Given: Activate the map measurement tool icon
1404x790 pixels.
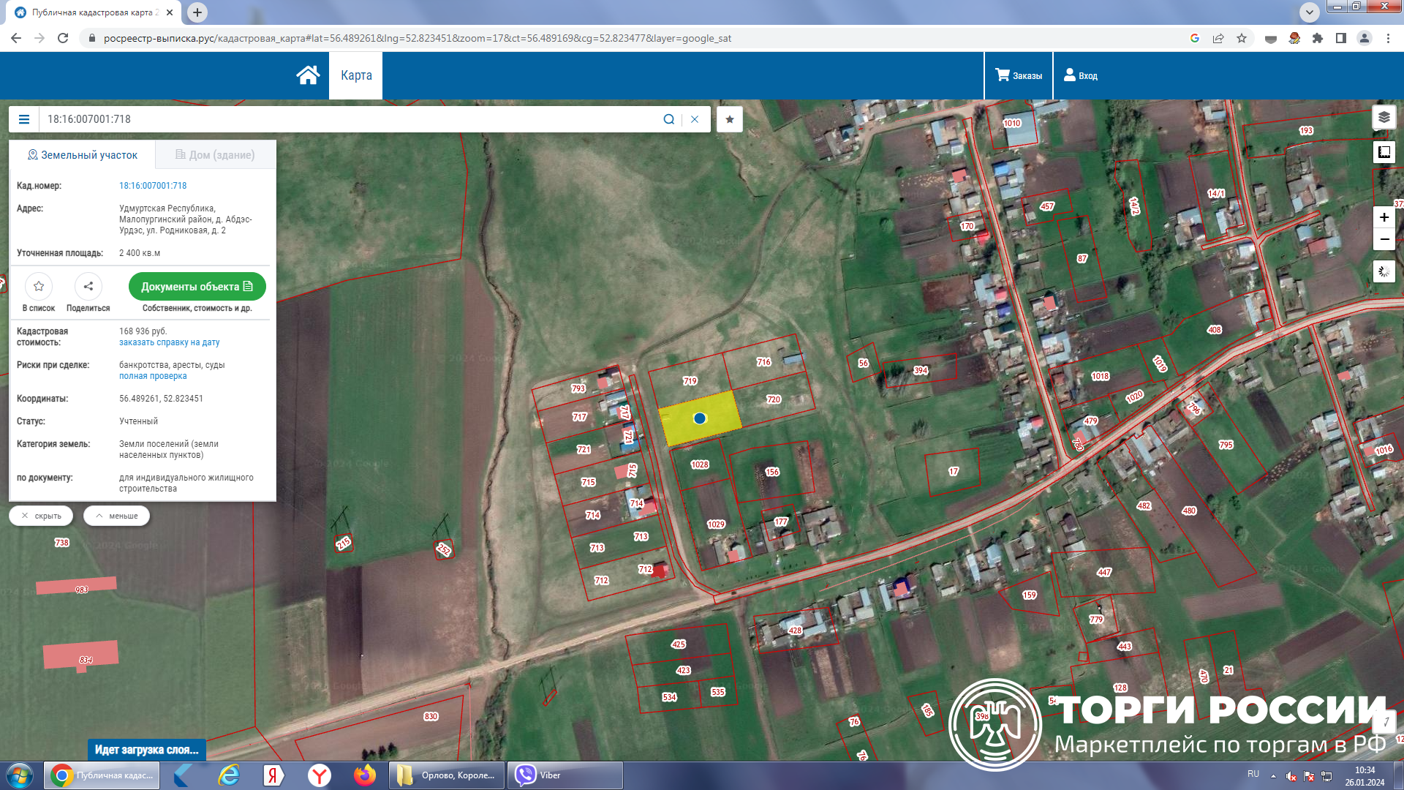Looking at the screenshot, I should point(1384,152).
